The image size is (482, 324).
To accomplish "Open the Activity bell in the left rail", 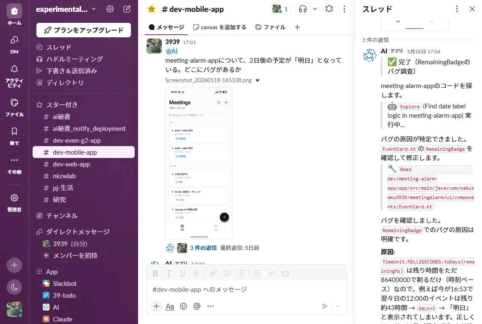I will pyautogui.click(x=14, y=69).
